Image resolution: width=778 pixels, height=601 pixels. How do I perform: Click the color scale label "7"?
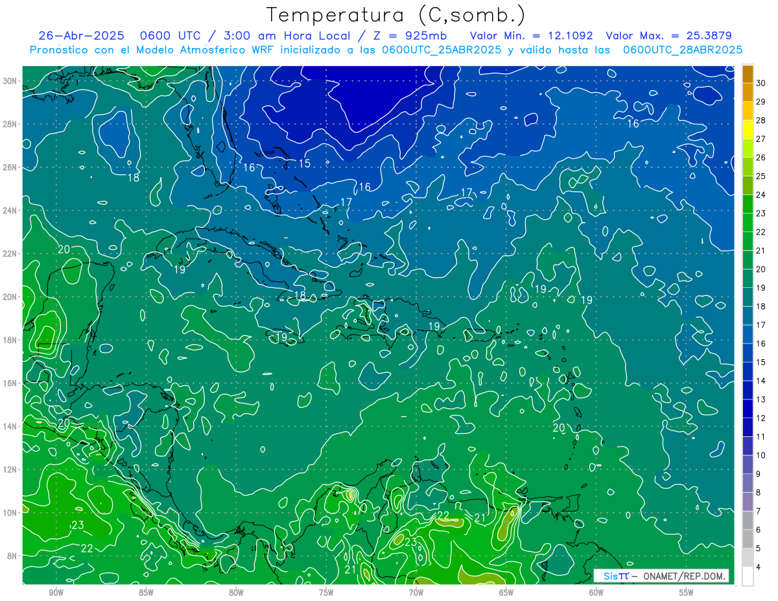click(759, 511)
